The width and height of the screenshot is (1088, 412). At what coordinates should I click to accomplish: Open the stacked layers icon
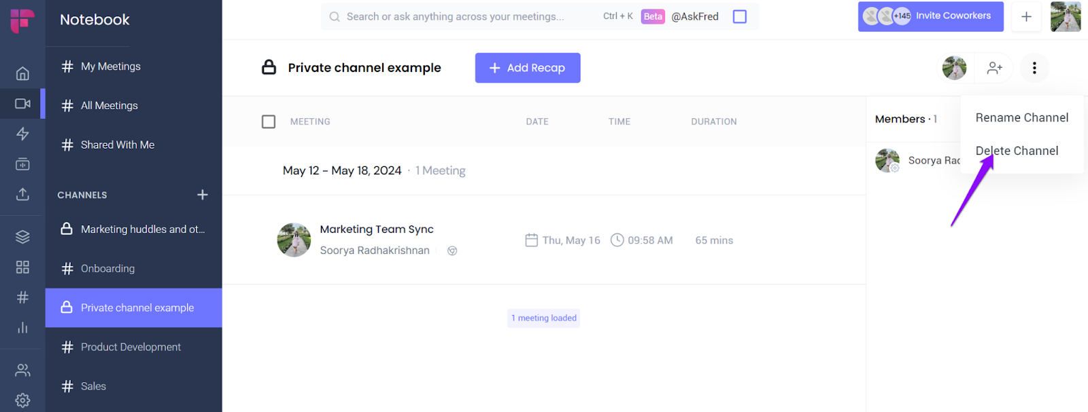(22, 236)
